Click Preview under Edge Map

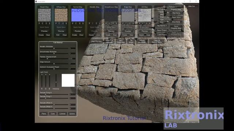point(128,31)
